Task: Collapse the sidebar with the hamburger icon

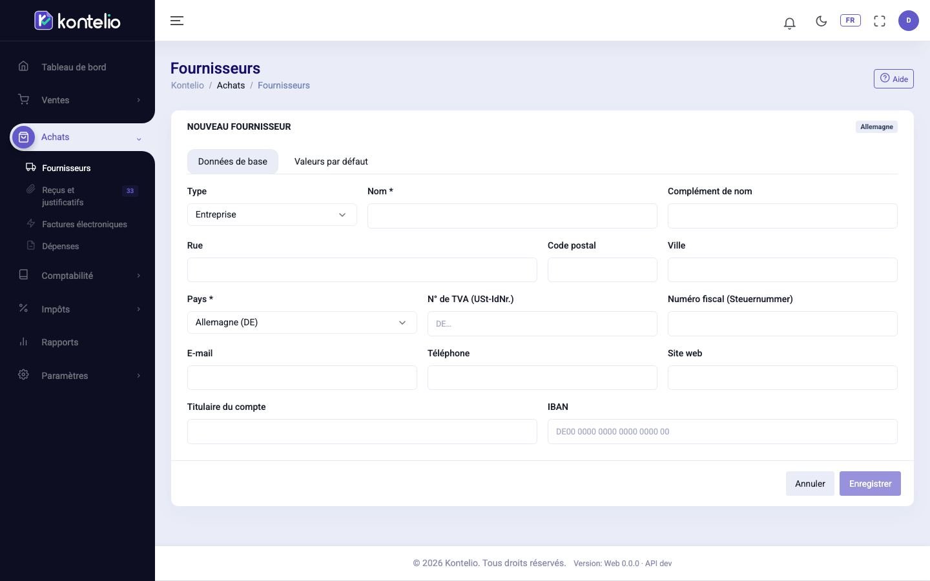Action: [177, 21]
